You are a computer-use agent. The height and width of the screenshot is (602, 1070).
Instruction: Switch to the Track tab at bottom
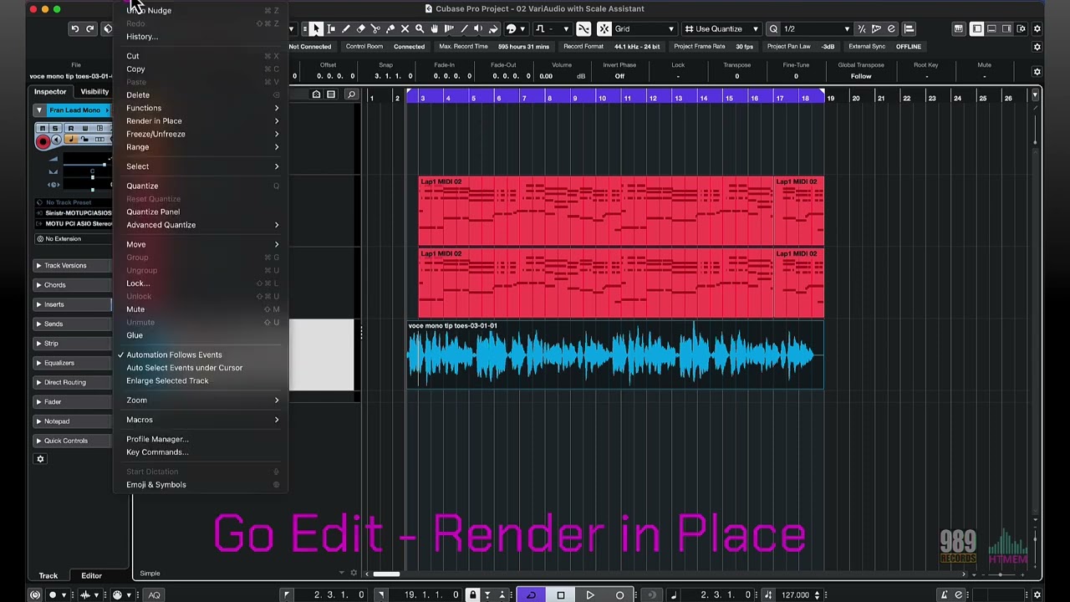48,576
